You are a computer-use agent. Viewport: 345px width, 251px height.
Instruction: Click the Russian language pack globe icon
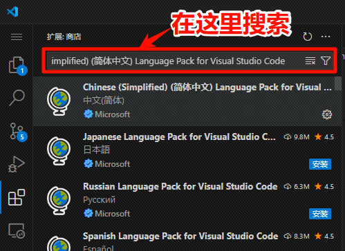tap(59, 201)
